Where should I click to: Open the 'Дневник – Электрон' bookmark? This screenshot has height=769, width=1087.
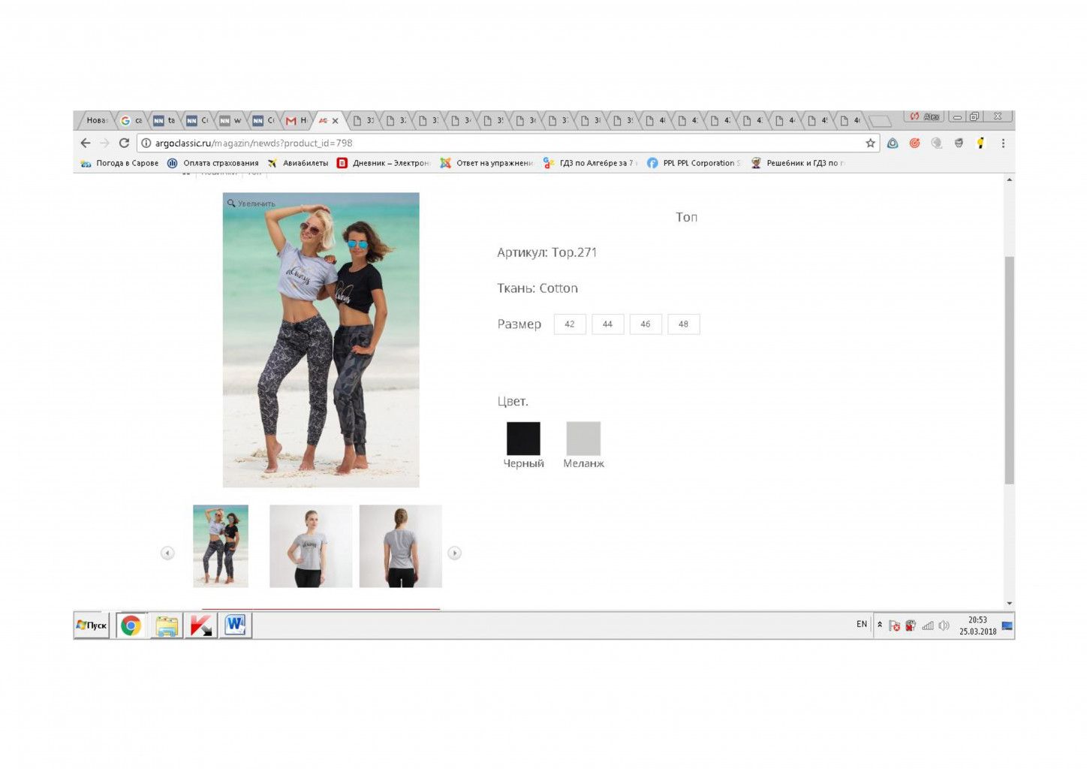click(383, 163)
